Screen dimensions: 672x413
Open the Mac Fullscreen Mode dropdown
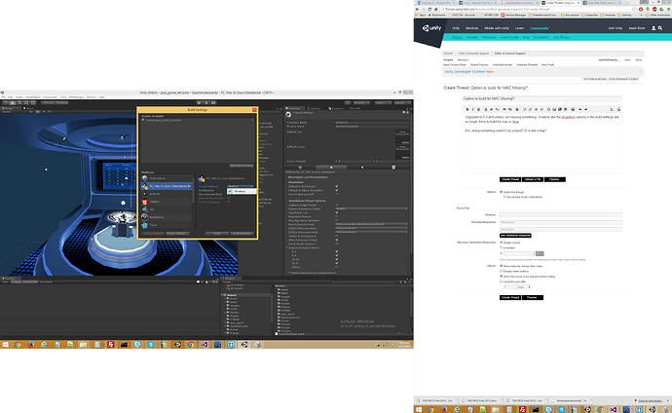(371, 224)
